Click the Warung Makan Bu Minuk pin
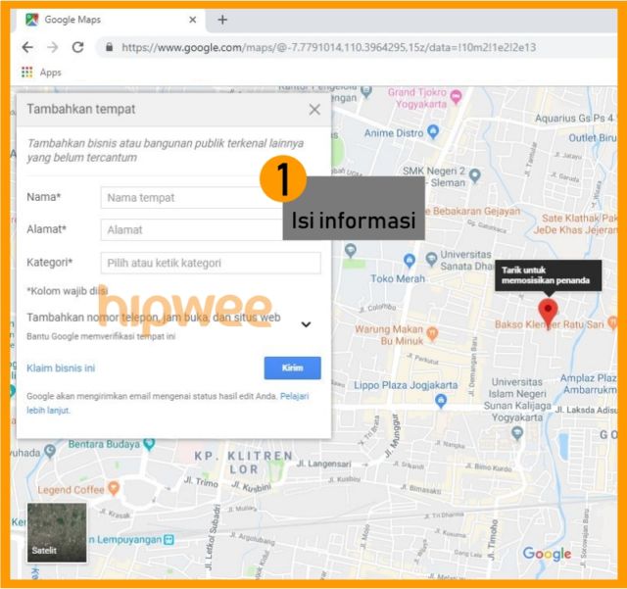The width and height of the screenshot is (627, 589). (432, 334)
